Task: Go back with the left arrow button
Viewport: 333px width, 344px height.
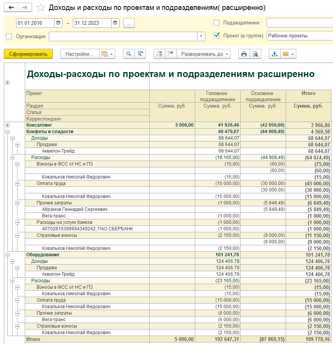Action: pyautogui.click(x=11, y=8)
